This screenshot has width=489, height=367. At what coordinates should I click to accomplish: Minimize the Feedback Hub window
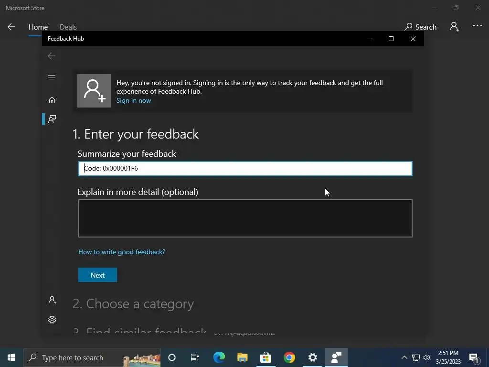pos(369,39)
